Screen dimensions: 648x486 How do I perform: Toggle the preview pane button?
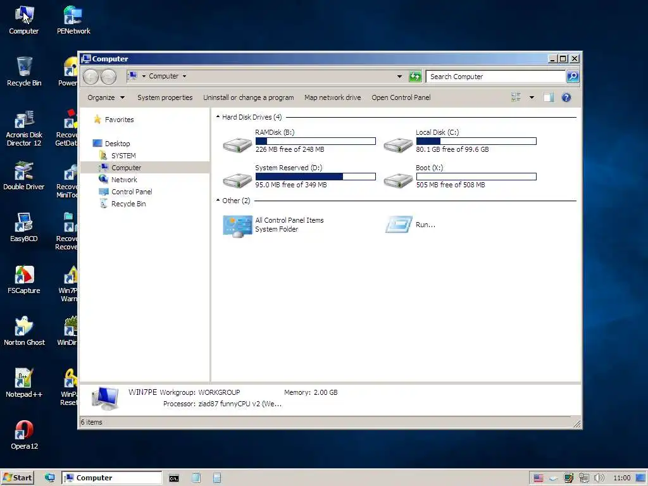549,97
